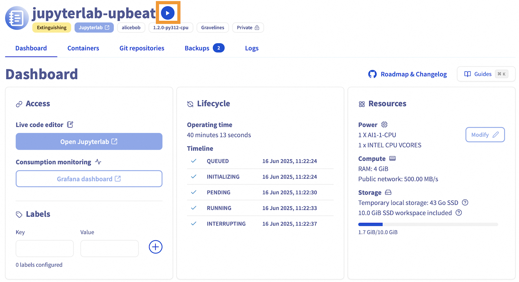Click the Key input field under Labels
Image resolution: width=519 pixels, height=282 pixels.
[44, 248]
